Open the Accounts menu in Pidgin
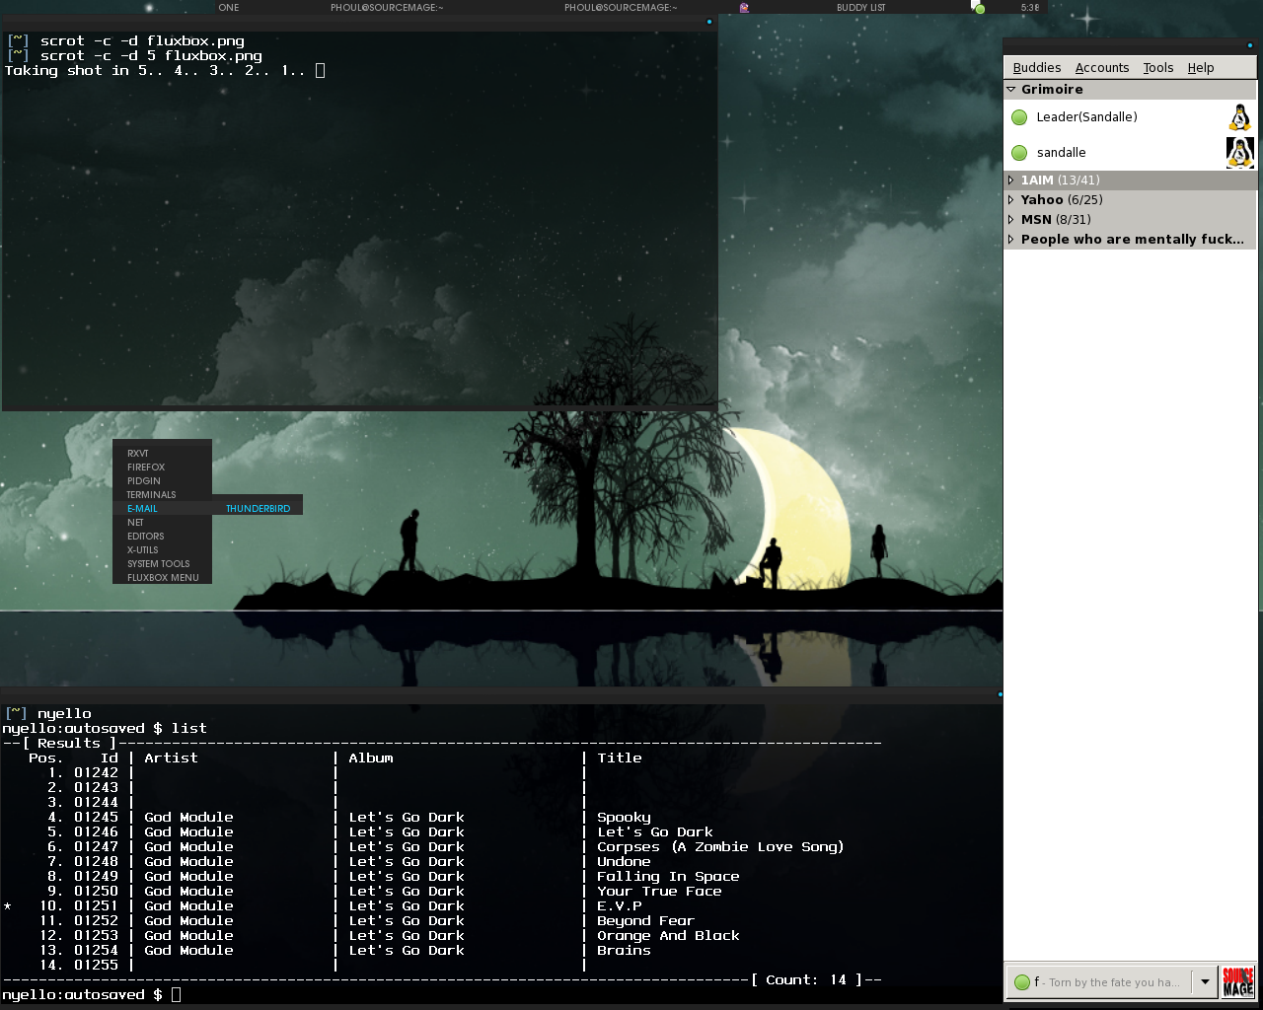 click(1101, 68)
